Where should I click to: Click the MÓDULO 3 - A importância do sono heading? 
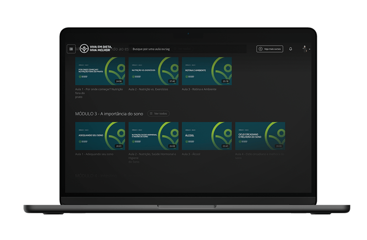[109, 114]
